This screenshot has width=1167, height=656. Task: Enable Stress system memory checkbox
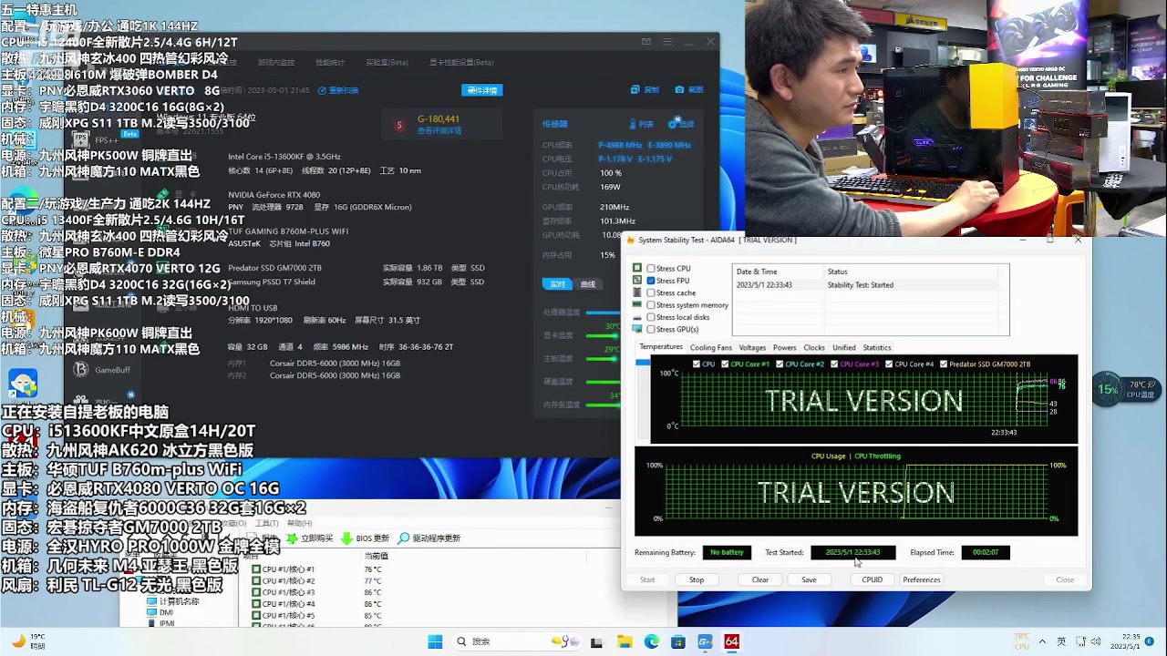[x=651, y=305]
